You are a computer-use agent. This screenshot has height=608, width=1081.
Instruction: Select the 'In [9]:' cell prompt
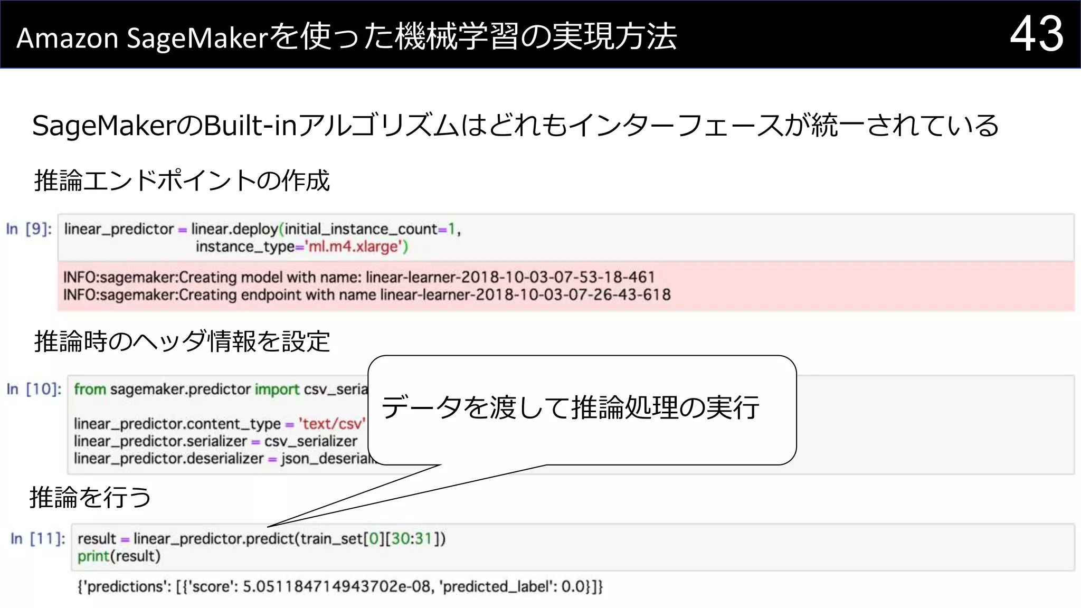tap(29, 229)
